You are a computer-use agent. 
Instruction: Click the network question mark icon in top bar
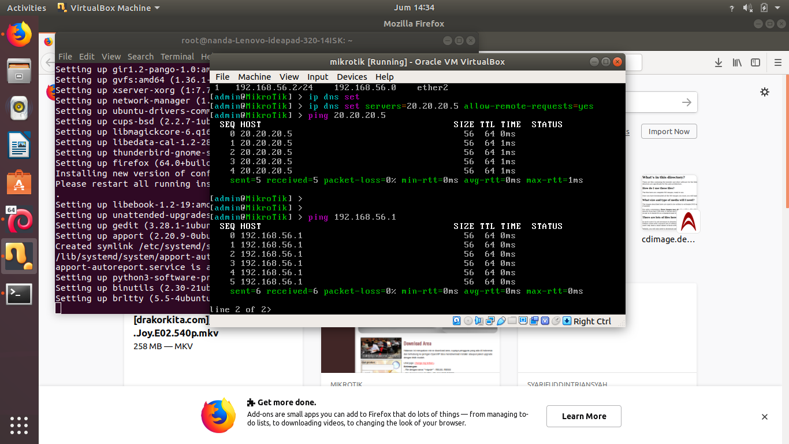click(x=732, y=8)
